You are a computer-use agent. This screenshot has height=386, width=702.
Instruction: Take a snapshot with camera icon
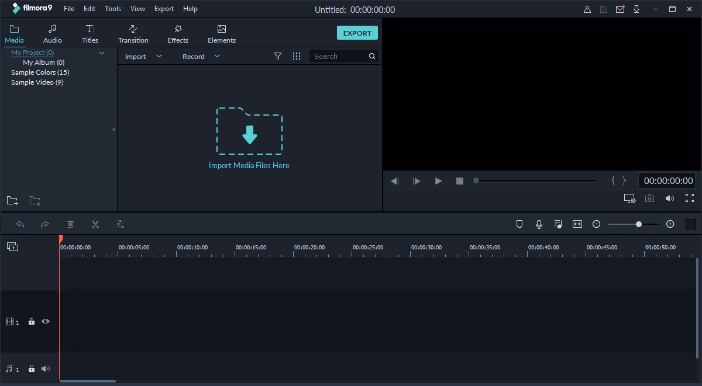pos(649,199)
